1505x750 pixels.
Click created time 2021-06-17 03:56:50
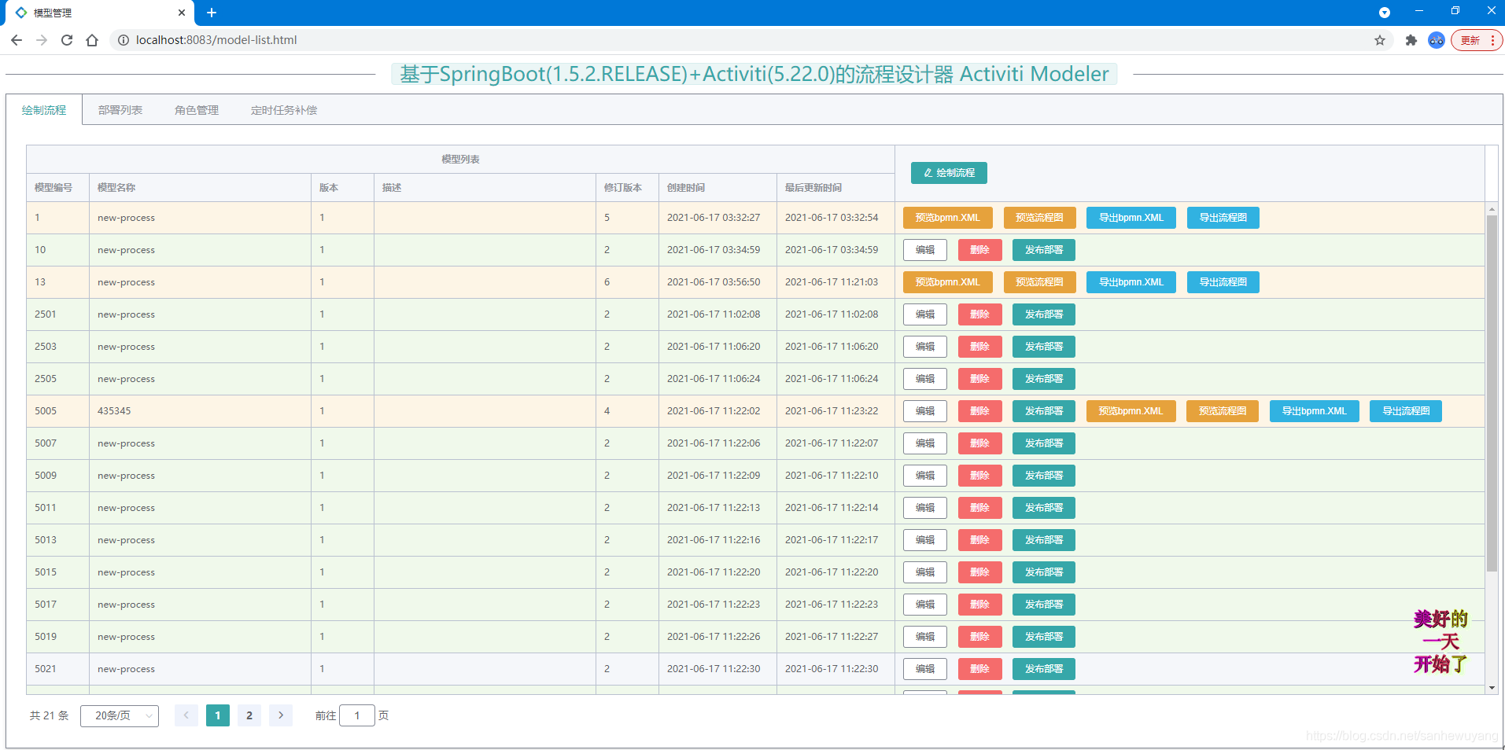pyautogui.click(x=714, y=282)
